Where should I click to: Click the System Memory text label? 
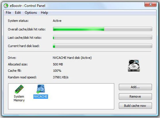(x=19, y=98)
